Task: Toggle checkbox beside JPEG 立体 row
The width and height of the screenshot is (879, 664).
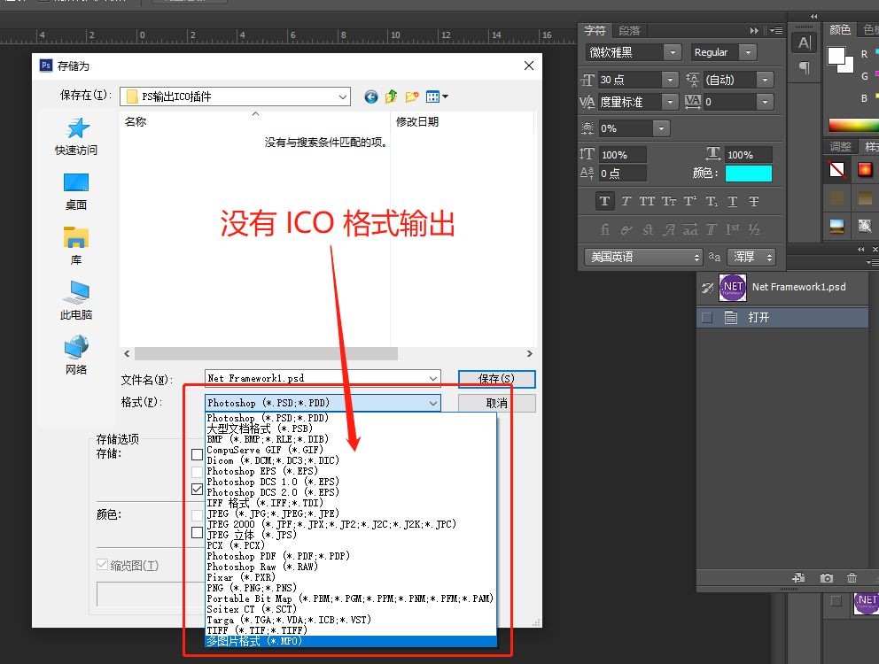Action: click(197, 533)
